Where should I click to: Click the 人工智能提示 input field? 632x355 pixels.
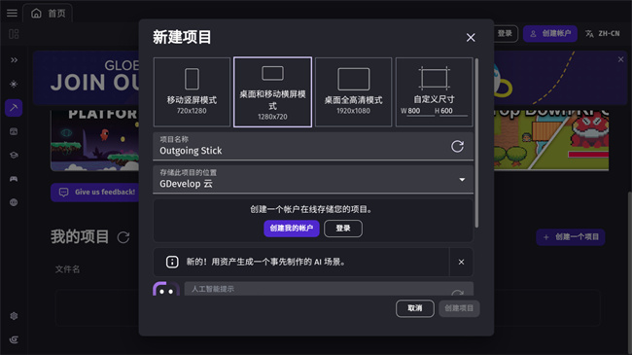329,289
